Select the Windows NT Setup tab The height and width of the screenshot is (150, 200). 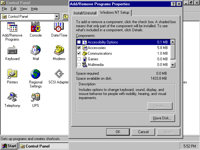pyautogui.click(x=115, y=12)
